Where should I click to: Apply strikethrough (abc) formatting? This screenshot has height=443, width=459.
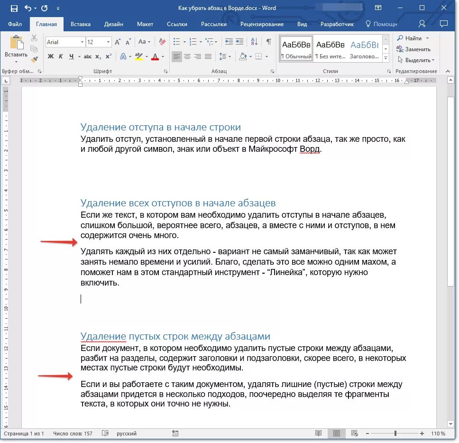[88, 56]
